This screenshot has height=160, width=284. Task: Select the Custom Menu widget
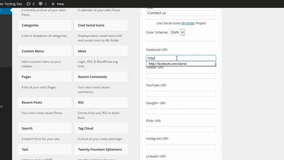tap(45, 51)
